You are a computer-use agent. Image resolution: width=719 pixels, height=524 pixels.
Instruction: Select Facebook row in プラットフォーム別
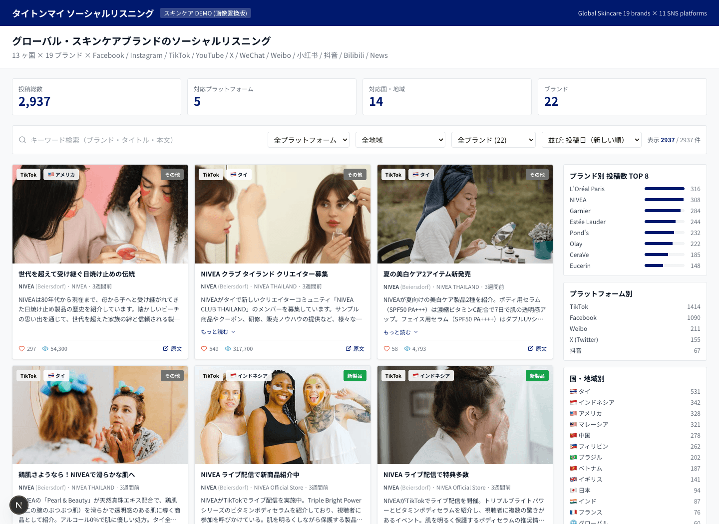(x=635, y=318)
